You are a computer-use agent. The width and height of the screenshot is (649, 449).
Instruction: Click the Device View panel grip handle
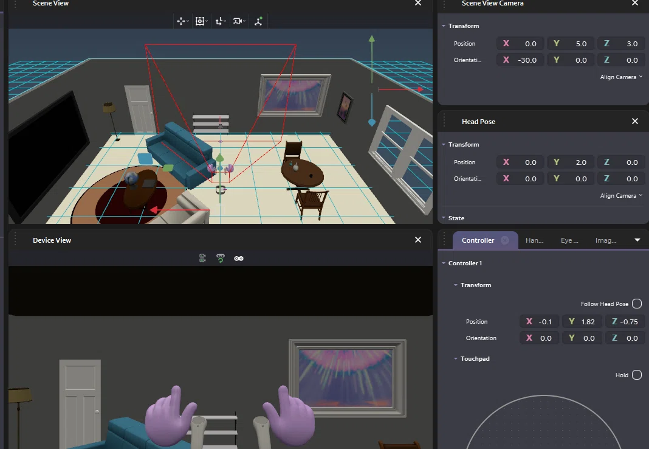click(15, 240)
